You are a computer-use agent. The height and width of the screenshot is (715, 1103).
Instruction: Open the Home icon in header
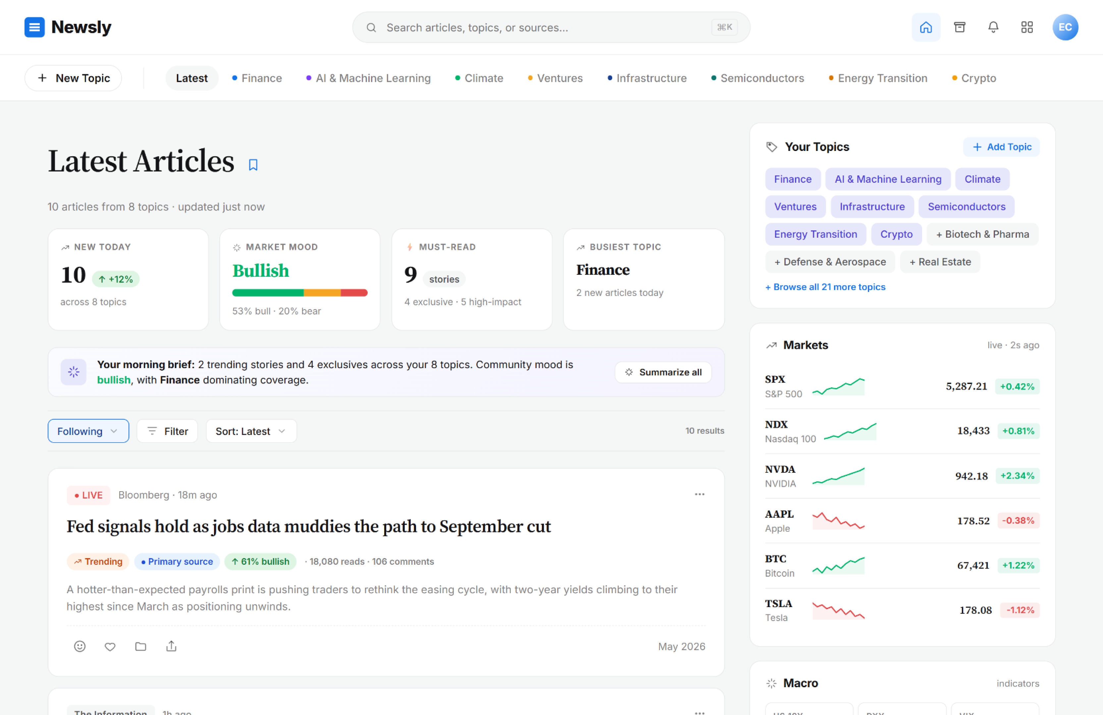[925, 27]
